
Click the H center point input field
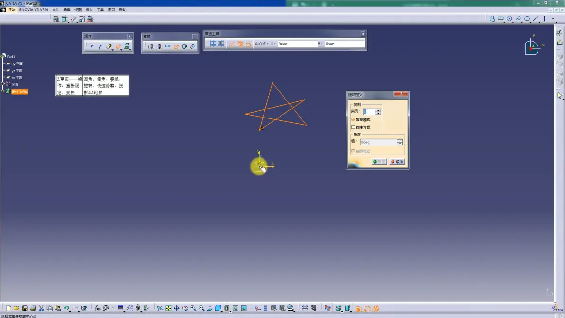click(297, 44)
